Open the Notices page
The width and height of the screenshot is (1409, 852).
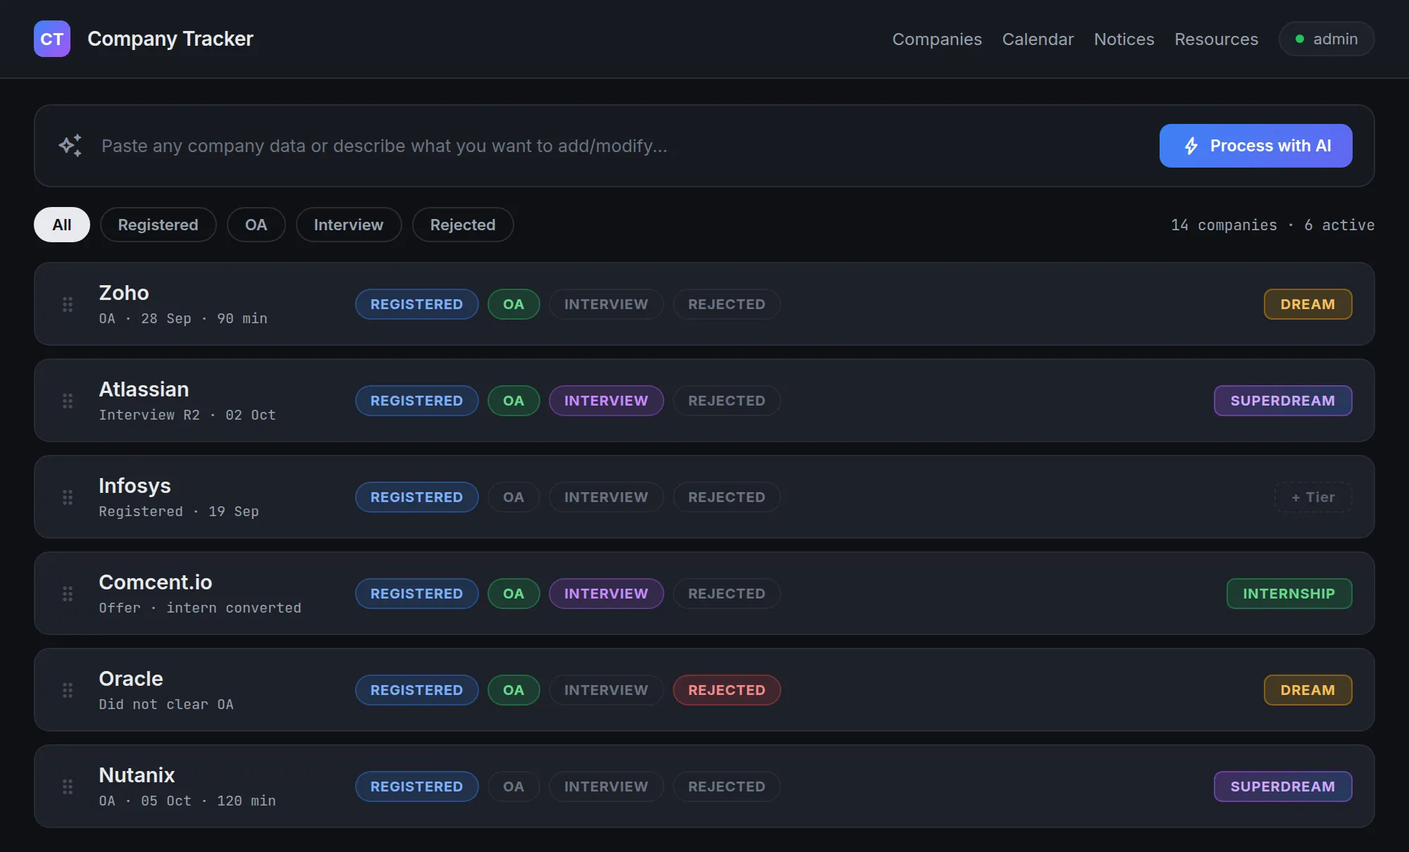coord(1124,39)
